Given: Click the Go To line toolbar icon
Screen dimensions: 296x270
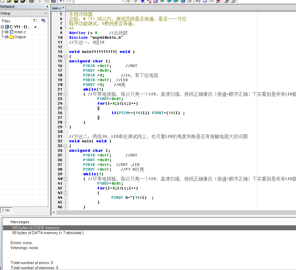Looking at the screenshot, I should 156,1.
